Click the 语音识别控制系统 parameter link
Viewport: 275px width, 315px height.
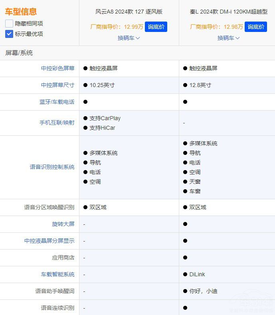(x=52, y=167)
